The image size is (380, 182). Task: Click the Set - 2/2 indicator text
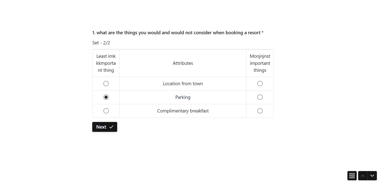point(101,43)
